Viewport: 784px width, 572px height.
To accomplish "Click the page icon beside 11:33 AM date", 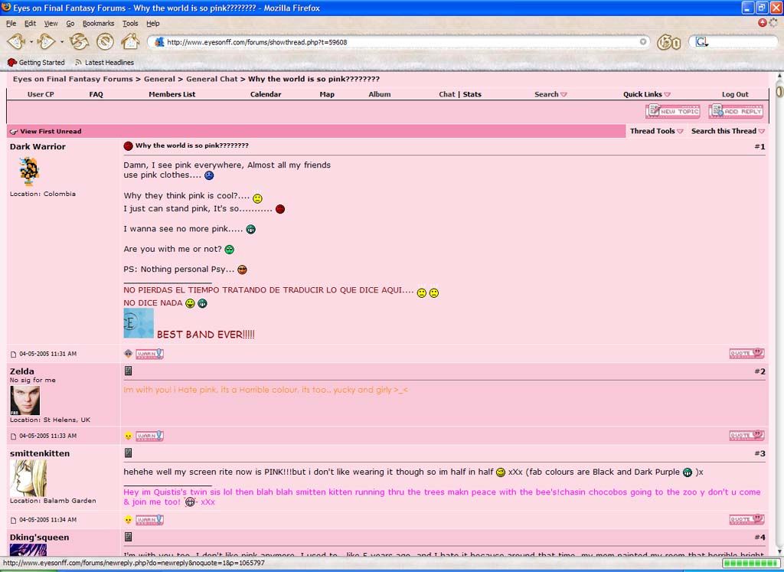I will [x=14, y=436].
